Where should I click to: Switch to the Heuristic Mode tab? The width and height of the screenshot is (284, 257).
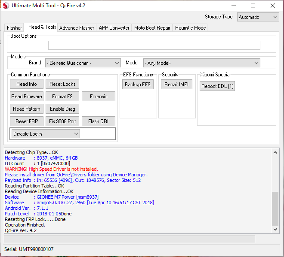(190, 28)
